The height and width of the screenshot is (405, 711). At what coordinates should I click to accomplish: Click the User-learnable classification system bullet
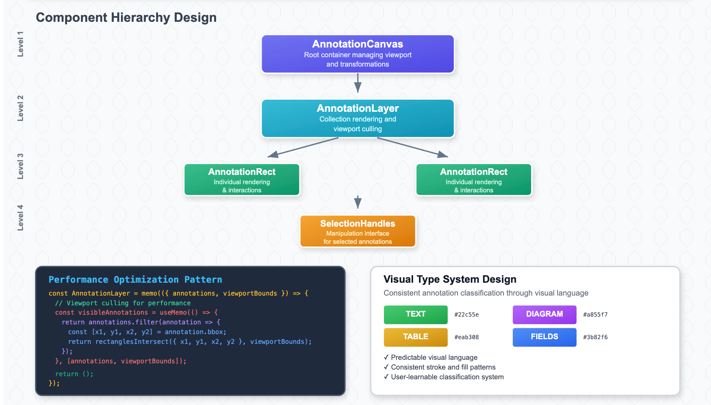[x=443, y=377]
